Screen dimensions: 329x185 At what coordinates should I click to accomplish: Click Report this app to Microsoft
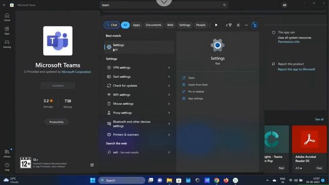(296, 69)
